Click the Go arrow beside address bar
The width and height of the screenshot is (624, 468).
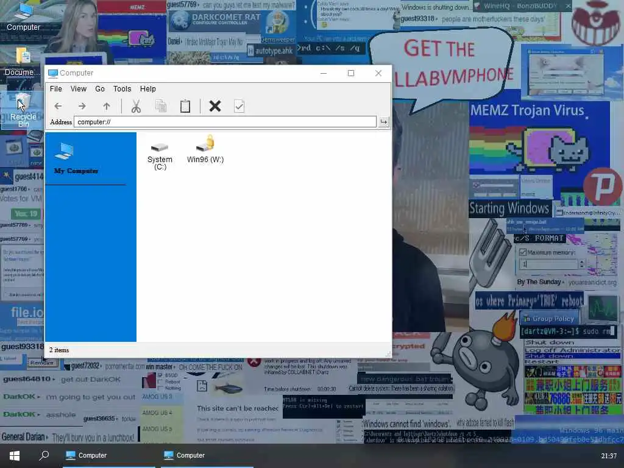(384, 122)
